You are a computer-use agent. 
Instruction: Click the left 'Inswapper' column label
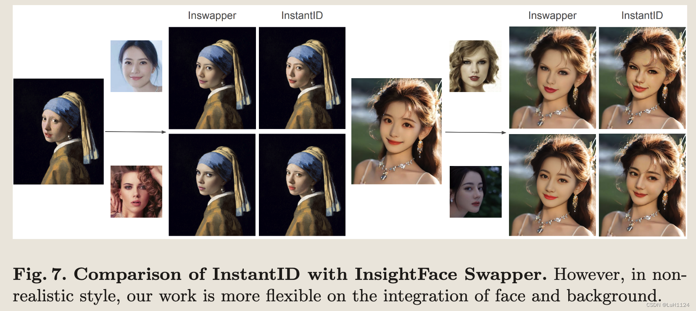(212, 16)
